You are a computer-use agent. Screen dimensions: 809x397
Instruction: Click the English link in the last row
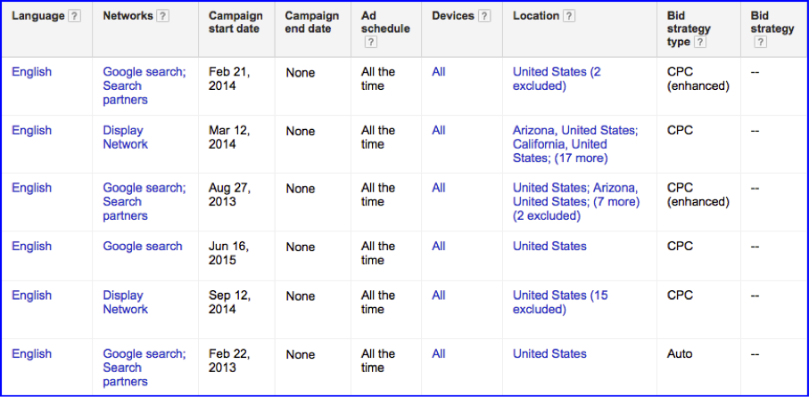click(x=32, y=353)
